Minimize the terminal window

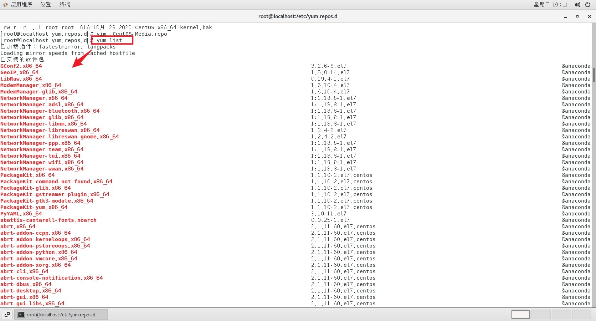coord(565,16)
